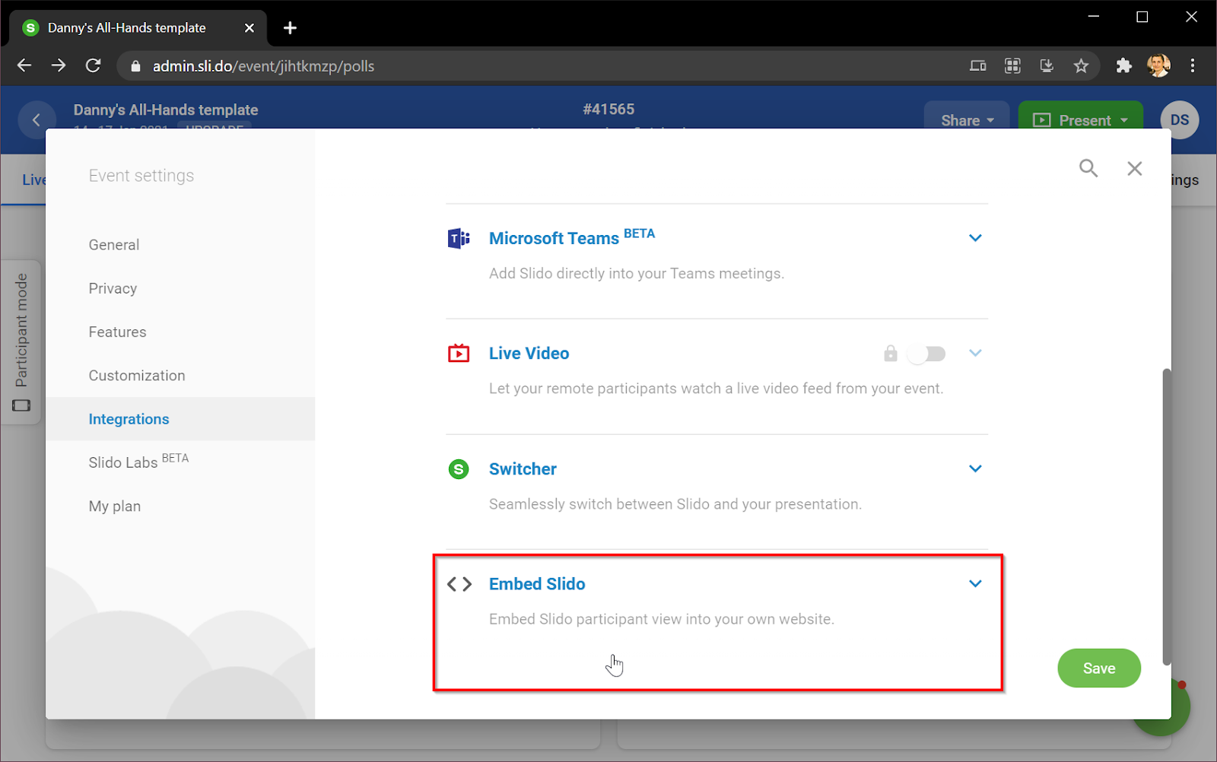Go forward in browser history
Viewport: 1217px width, 762px height.
pyautogui.click(x=59, y=65)
